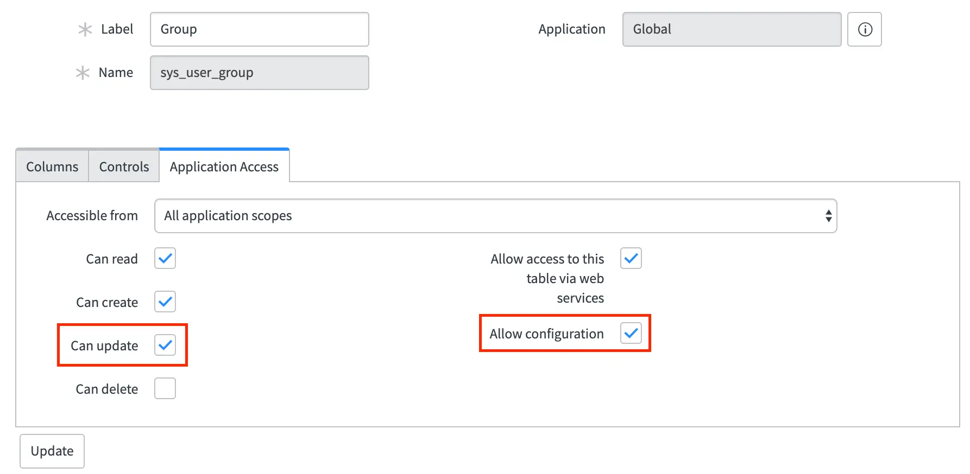Click the mandatory asterisk beside Label

pos(85,29)
